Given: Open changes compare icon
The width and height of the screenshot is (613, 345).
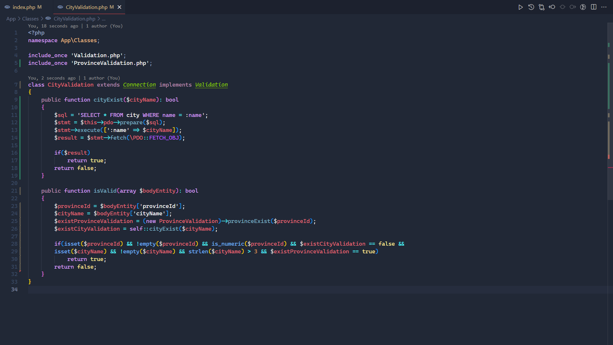Looking at the screenshot, I should click(x=541, y=7).
